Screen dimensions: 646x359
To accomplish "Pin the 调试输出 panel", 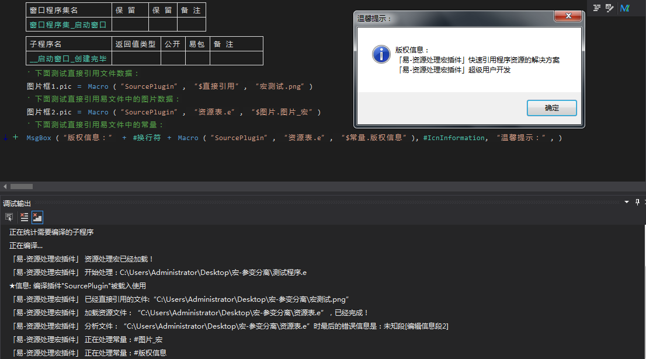I will [637, 202].
